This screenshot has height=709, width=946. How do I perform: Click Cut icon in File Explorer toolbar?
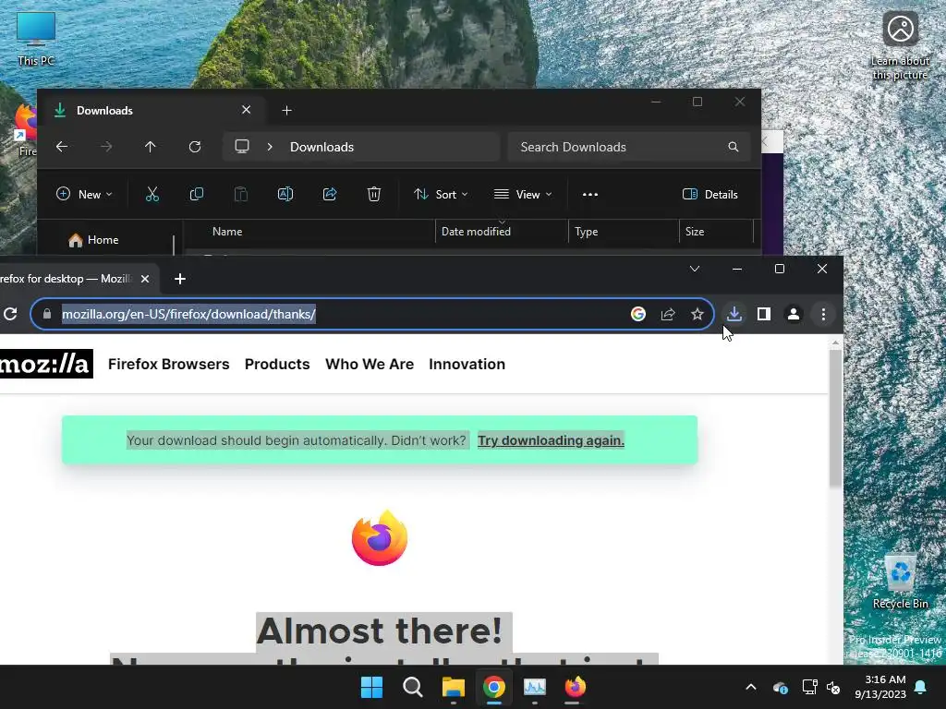click(x=152, y=194)
